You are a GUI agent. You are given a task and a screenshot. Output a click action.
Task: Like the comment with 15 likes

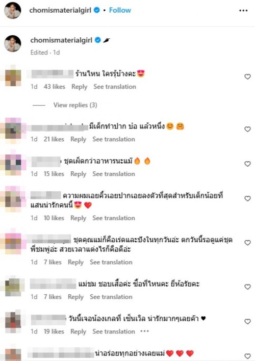(247, 164)
